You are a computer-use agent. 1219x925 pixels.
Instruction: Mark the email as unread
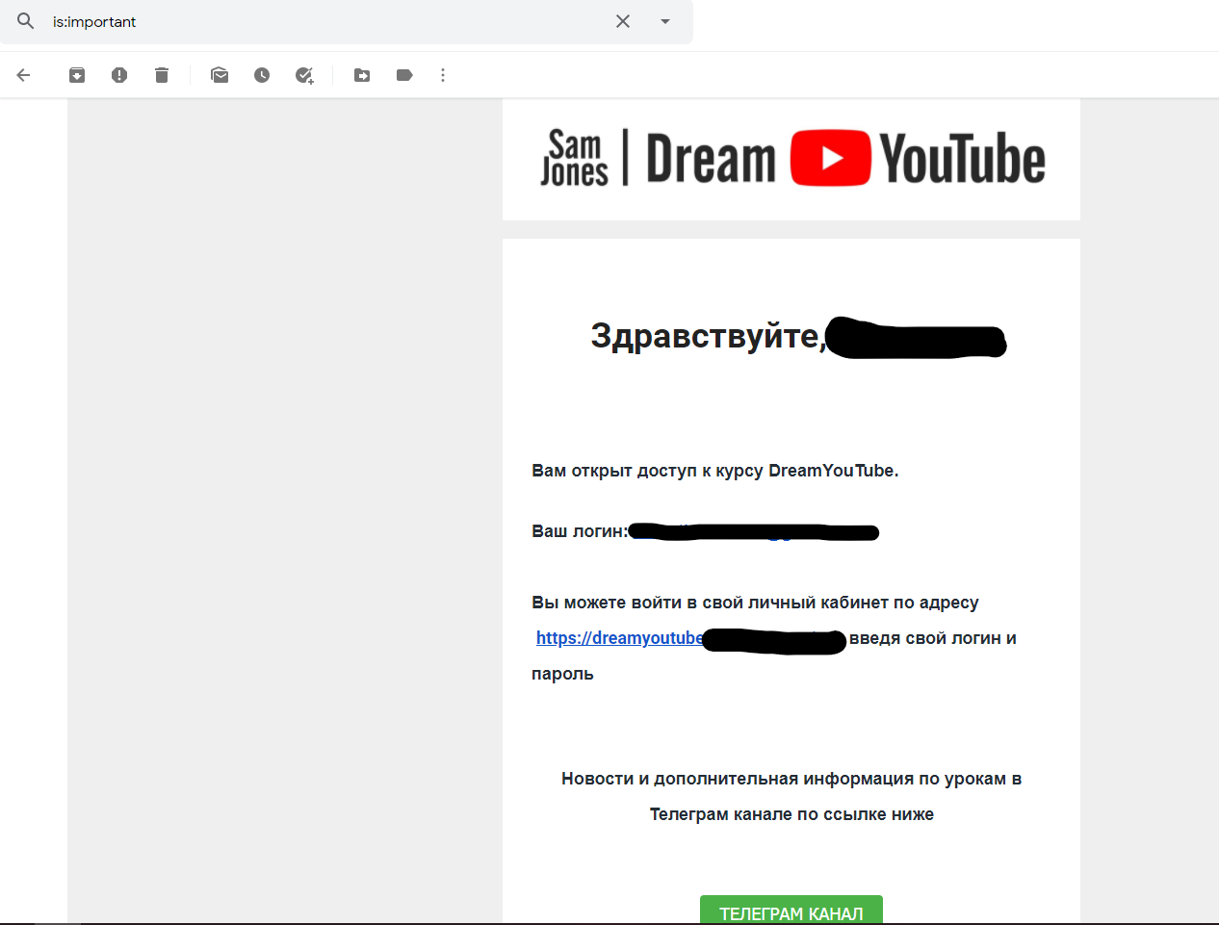click(220, 75)
